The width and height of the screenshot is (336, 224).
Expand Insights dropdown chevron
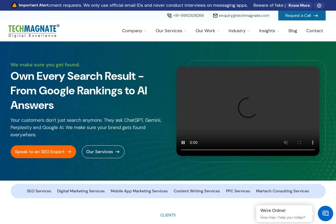pyautogui.click(x=278, y=31)
